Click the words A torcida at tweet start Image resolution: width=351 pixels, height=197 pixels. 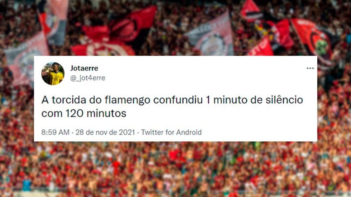point(64,100)
